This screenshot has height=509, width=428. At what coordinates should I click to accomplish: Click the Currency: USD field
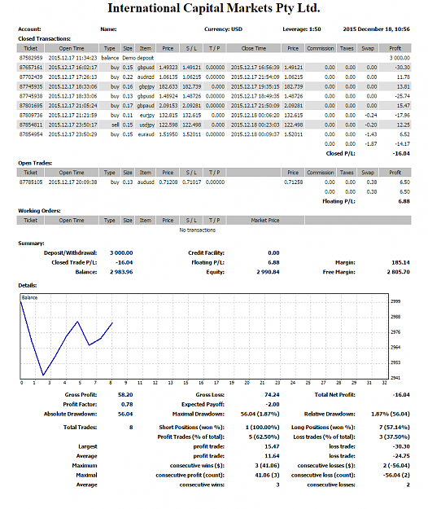223,29
